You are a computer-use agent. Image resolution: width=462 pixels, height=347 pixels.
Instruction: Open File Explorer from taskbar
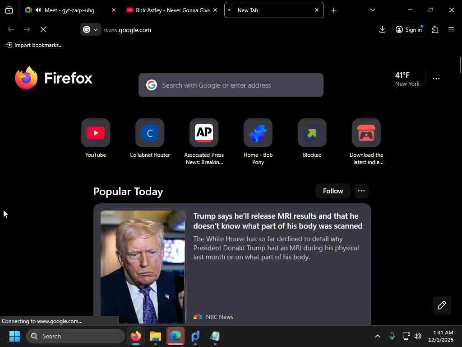[156, 336]
